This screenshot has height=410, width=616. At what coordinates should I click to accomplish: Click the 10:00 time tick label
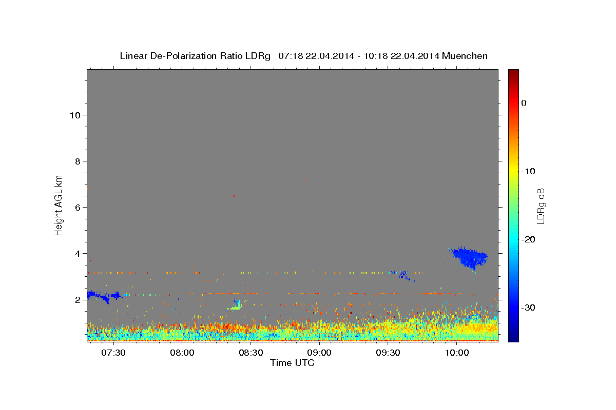[x=456, y=353]
